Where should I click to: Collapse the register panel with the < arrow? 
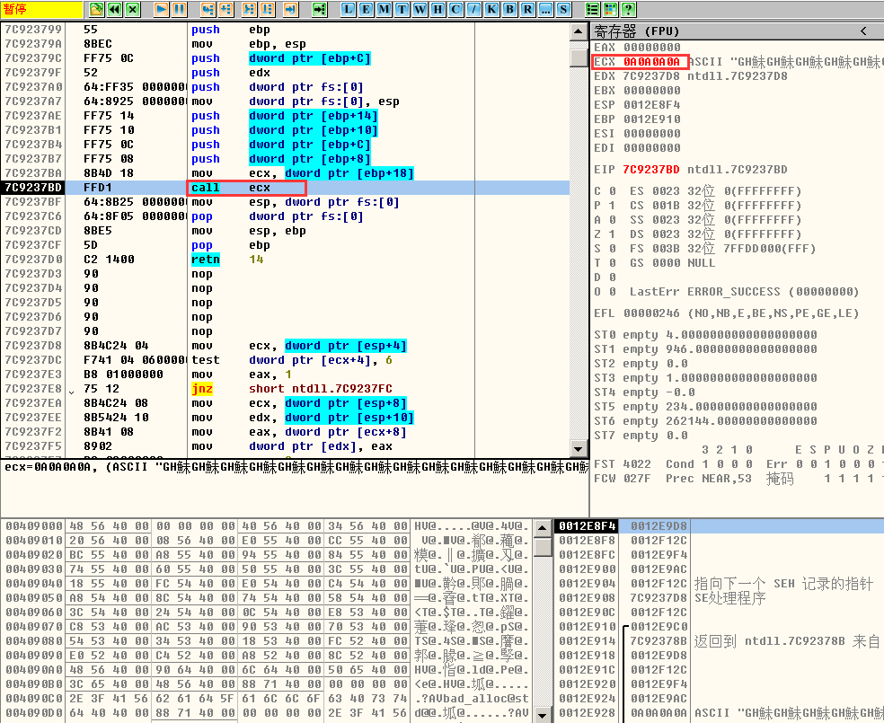tap(863, 30)
